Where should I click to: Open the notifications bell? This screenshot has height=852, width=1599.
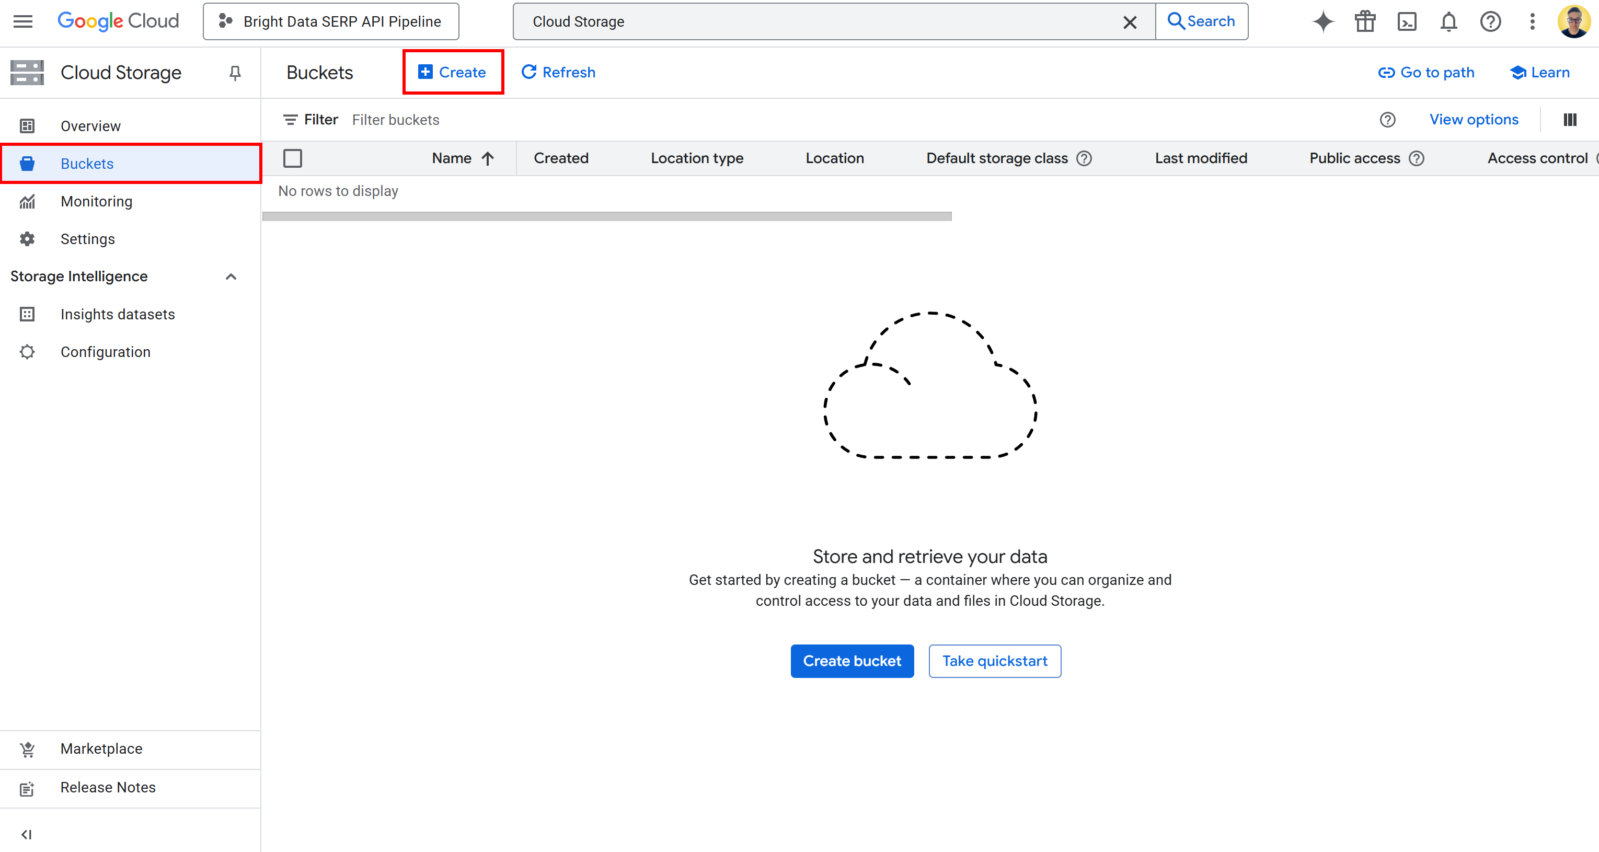tap(1448, 21)
